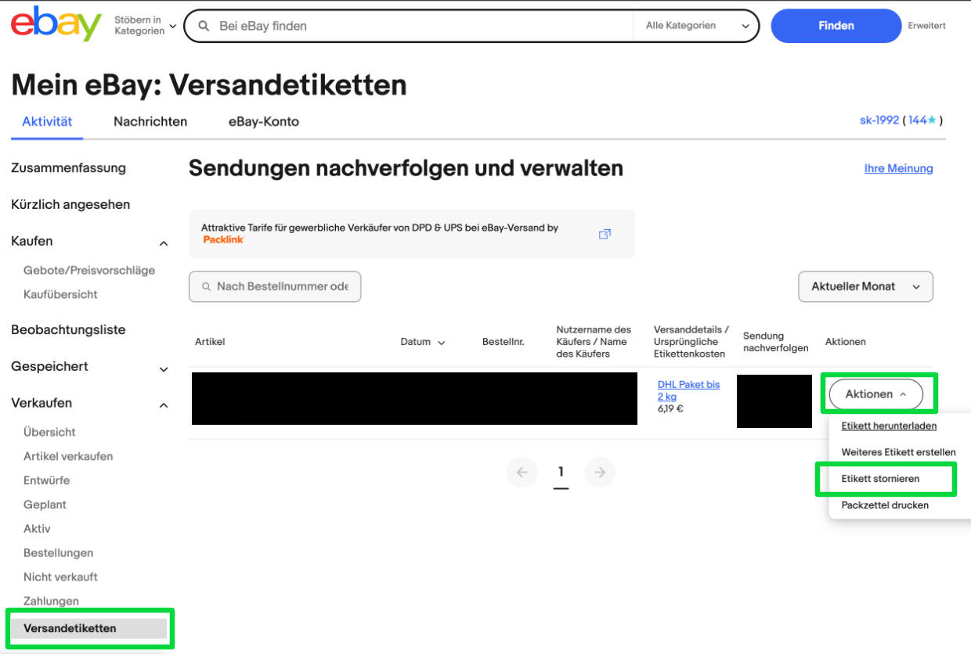Switch to Nachrichten tab

point(150,121)
